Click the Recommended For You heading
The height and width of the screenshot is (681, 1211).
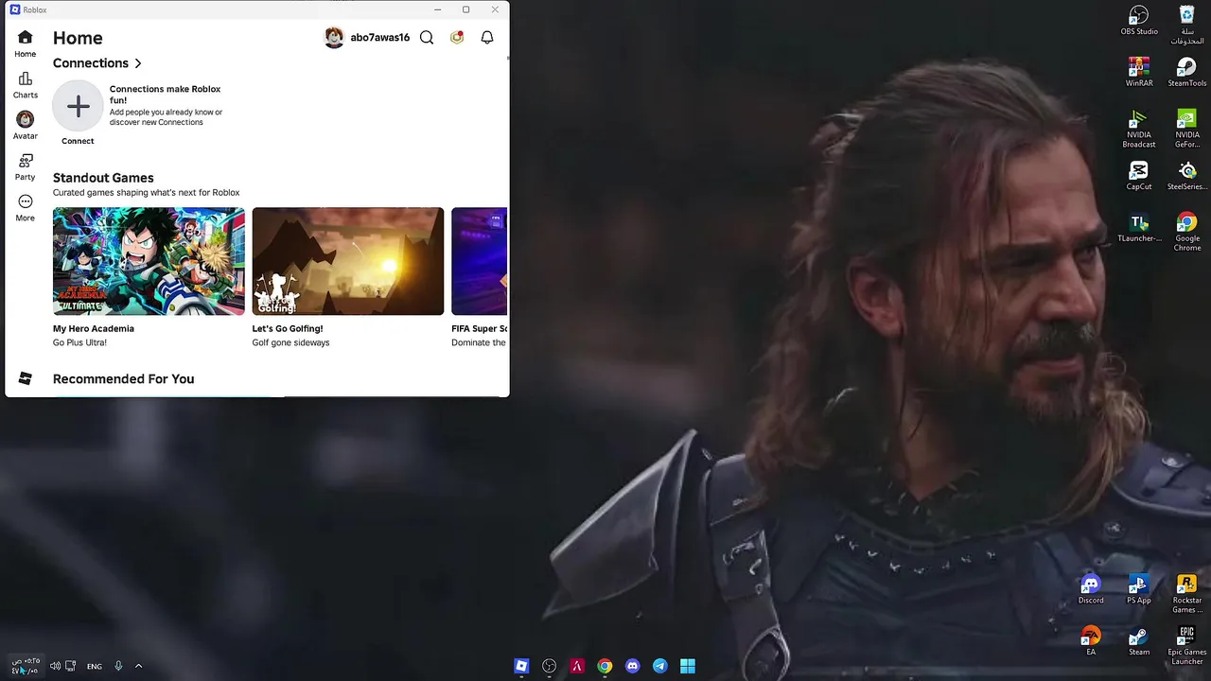(123, 378)
